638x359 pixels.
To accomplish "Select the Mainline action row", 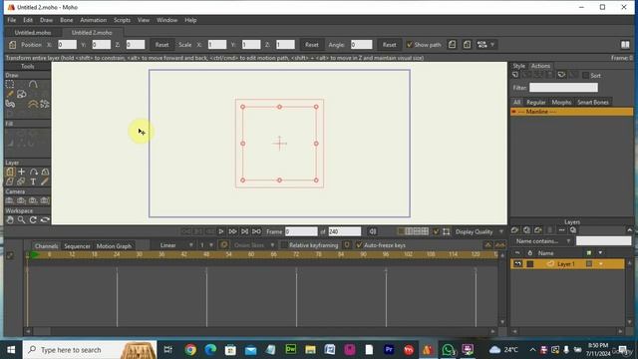I will (x=571, y=112).
